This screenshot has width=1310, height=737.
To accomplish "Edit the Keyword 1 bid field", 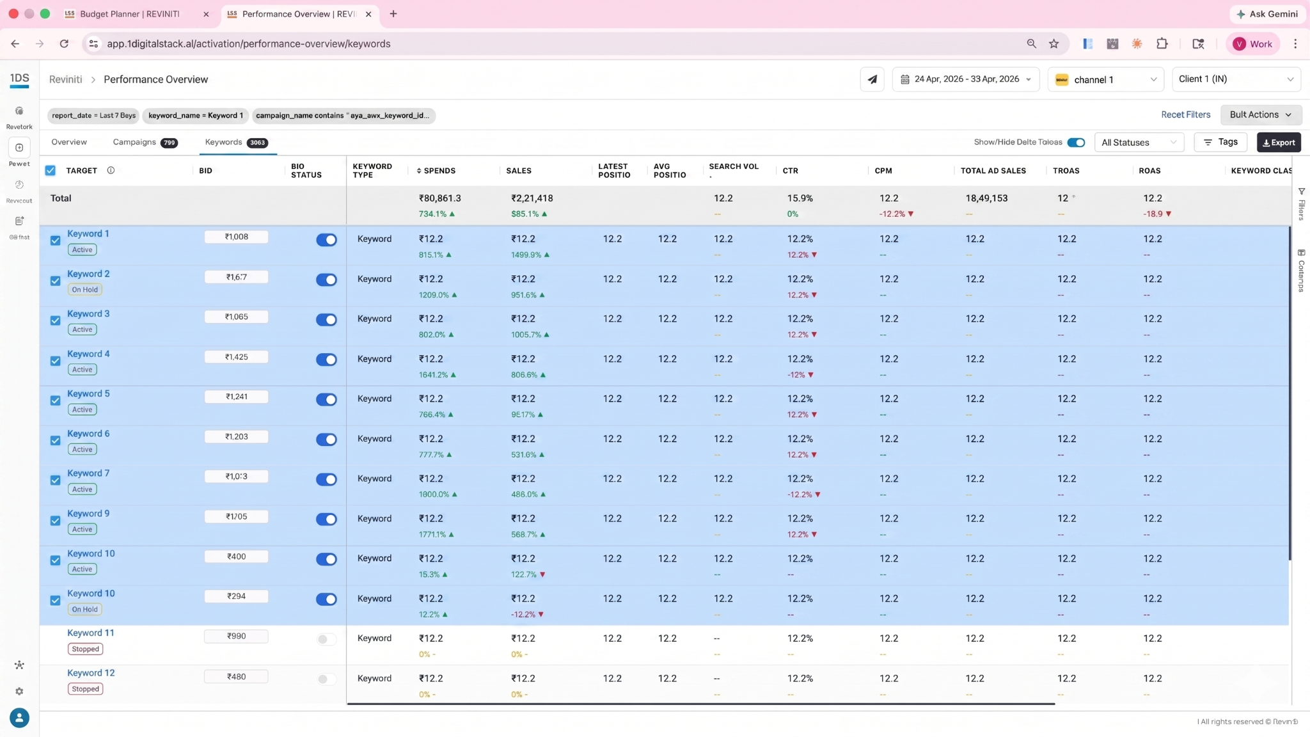I will (x=236, y=237).
